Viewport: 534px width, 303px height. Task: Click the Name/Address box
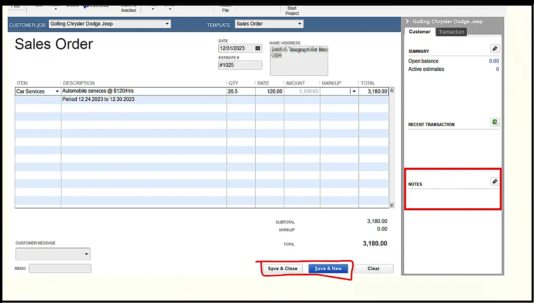point(299,61)
